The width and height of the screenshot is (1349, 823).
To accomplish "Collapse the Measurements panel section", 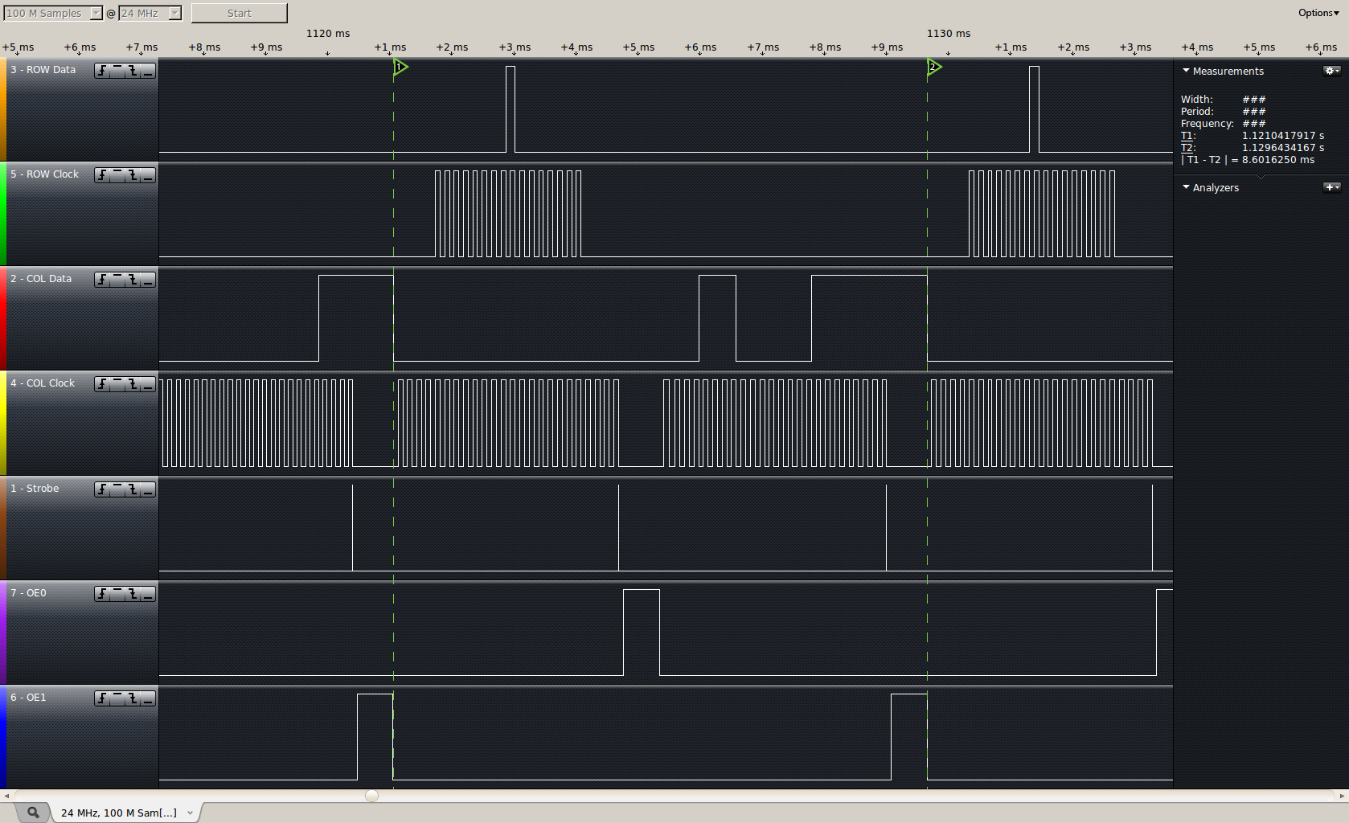I will pyautogui.click(x=1186, y=71).
